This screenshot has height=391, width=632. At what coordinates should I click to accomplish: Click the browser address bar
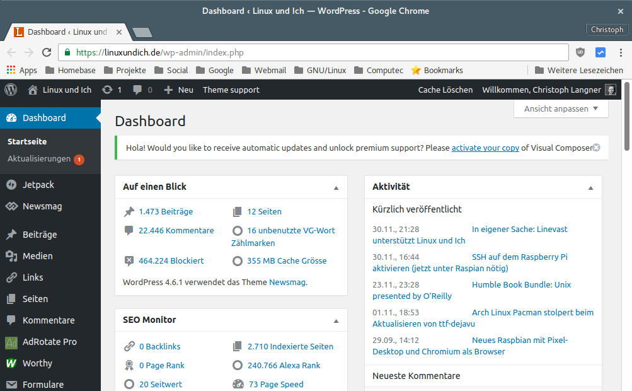[315, 52]
